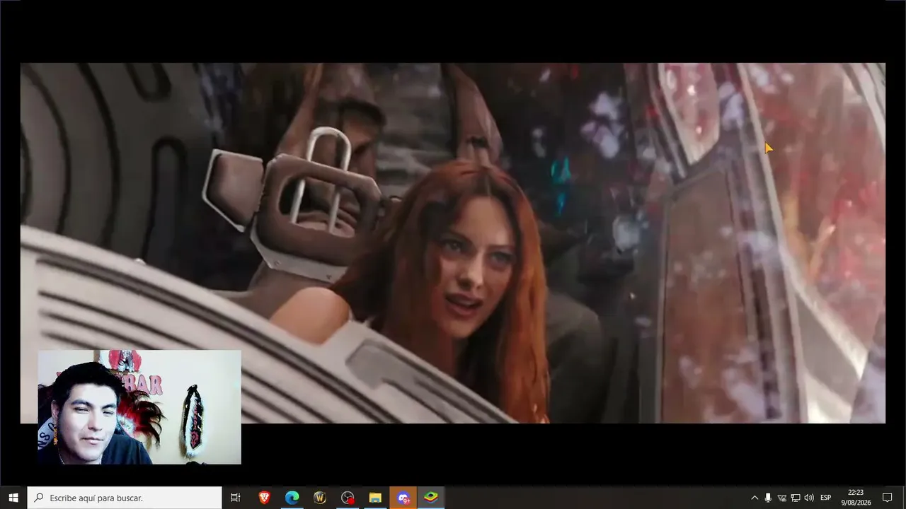906x509 pixels.
Task: Open the volume control tray icon
Action: [809, 498]
